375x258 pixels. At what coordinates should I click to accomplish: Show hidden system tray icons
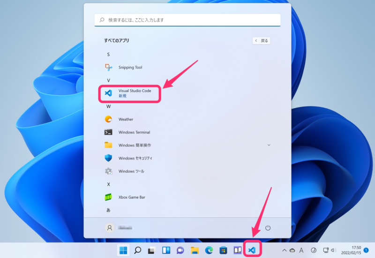(x=284, y=250)
